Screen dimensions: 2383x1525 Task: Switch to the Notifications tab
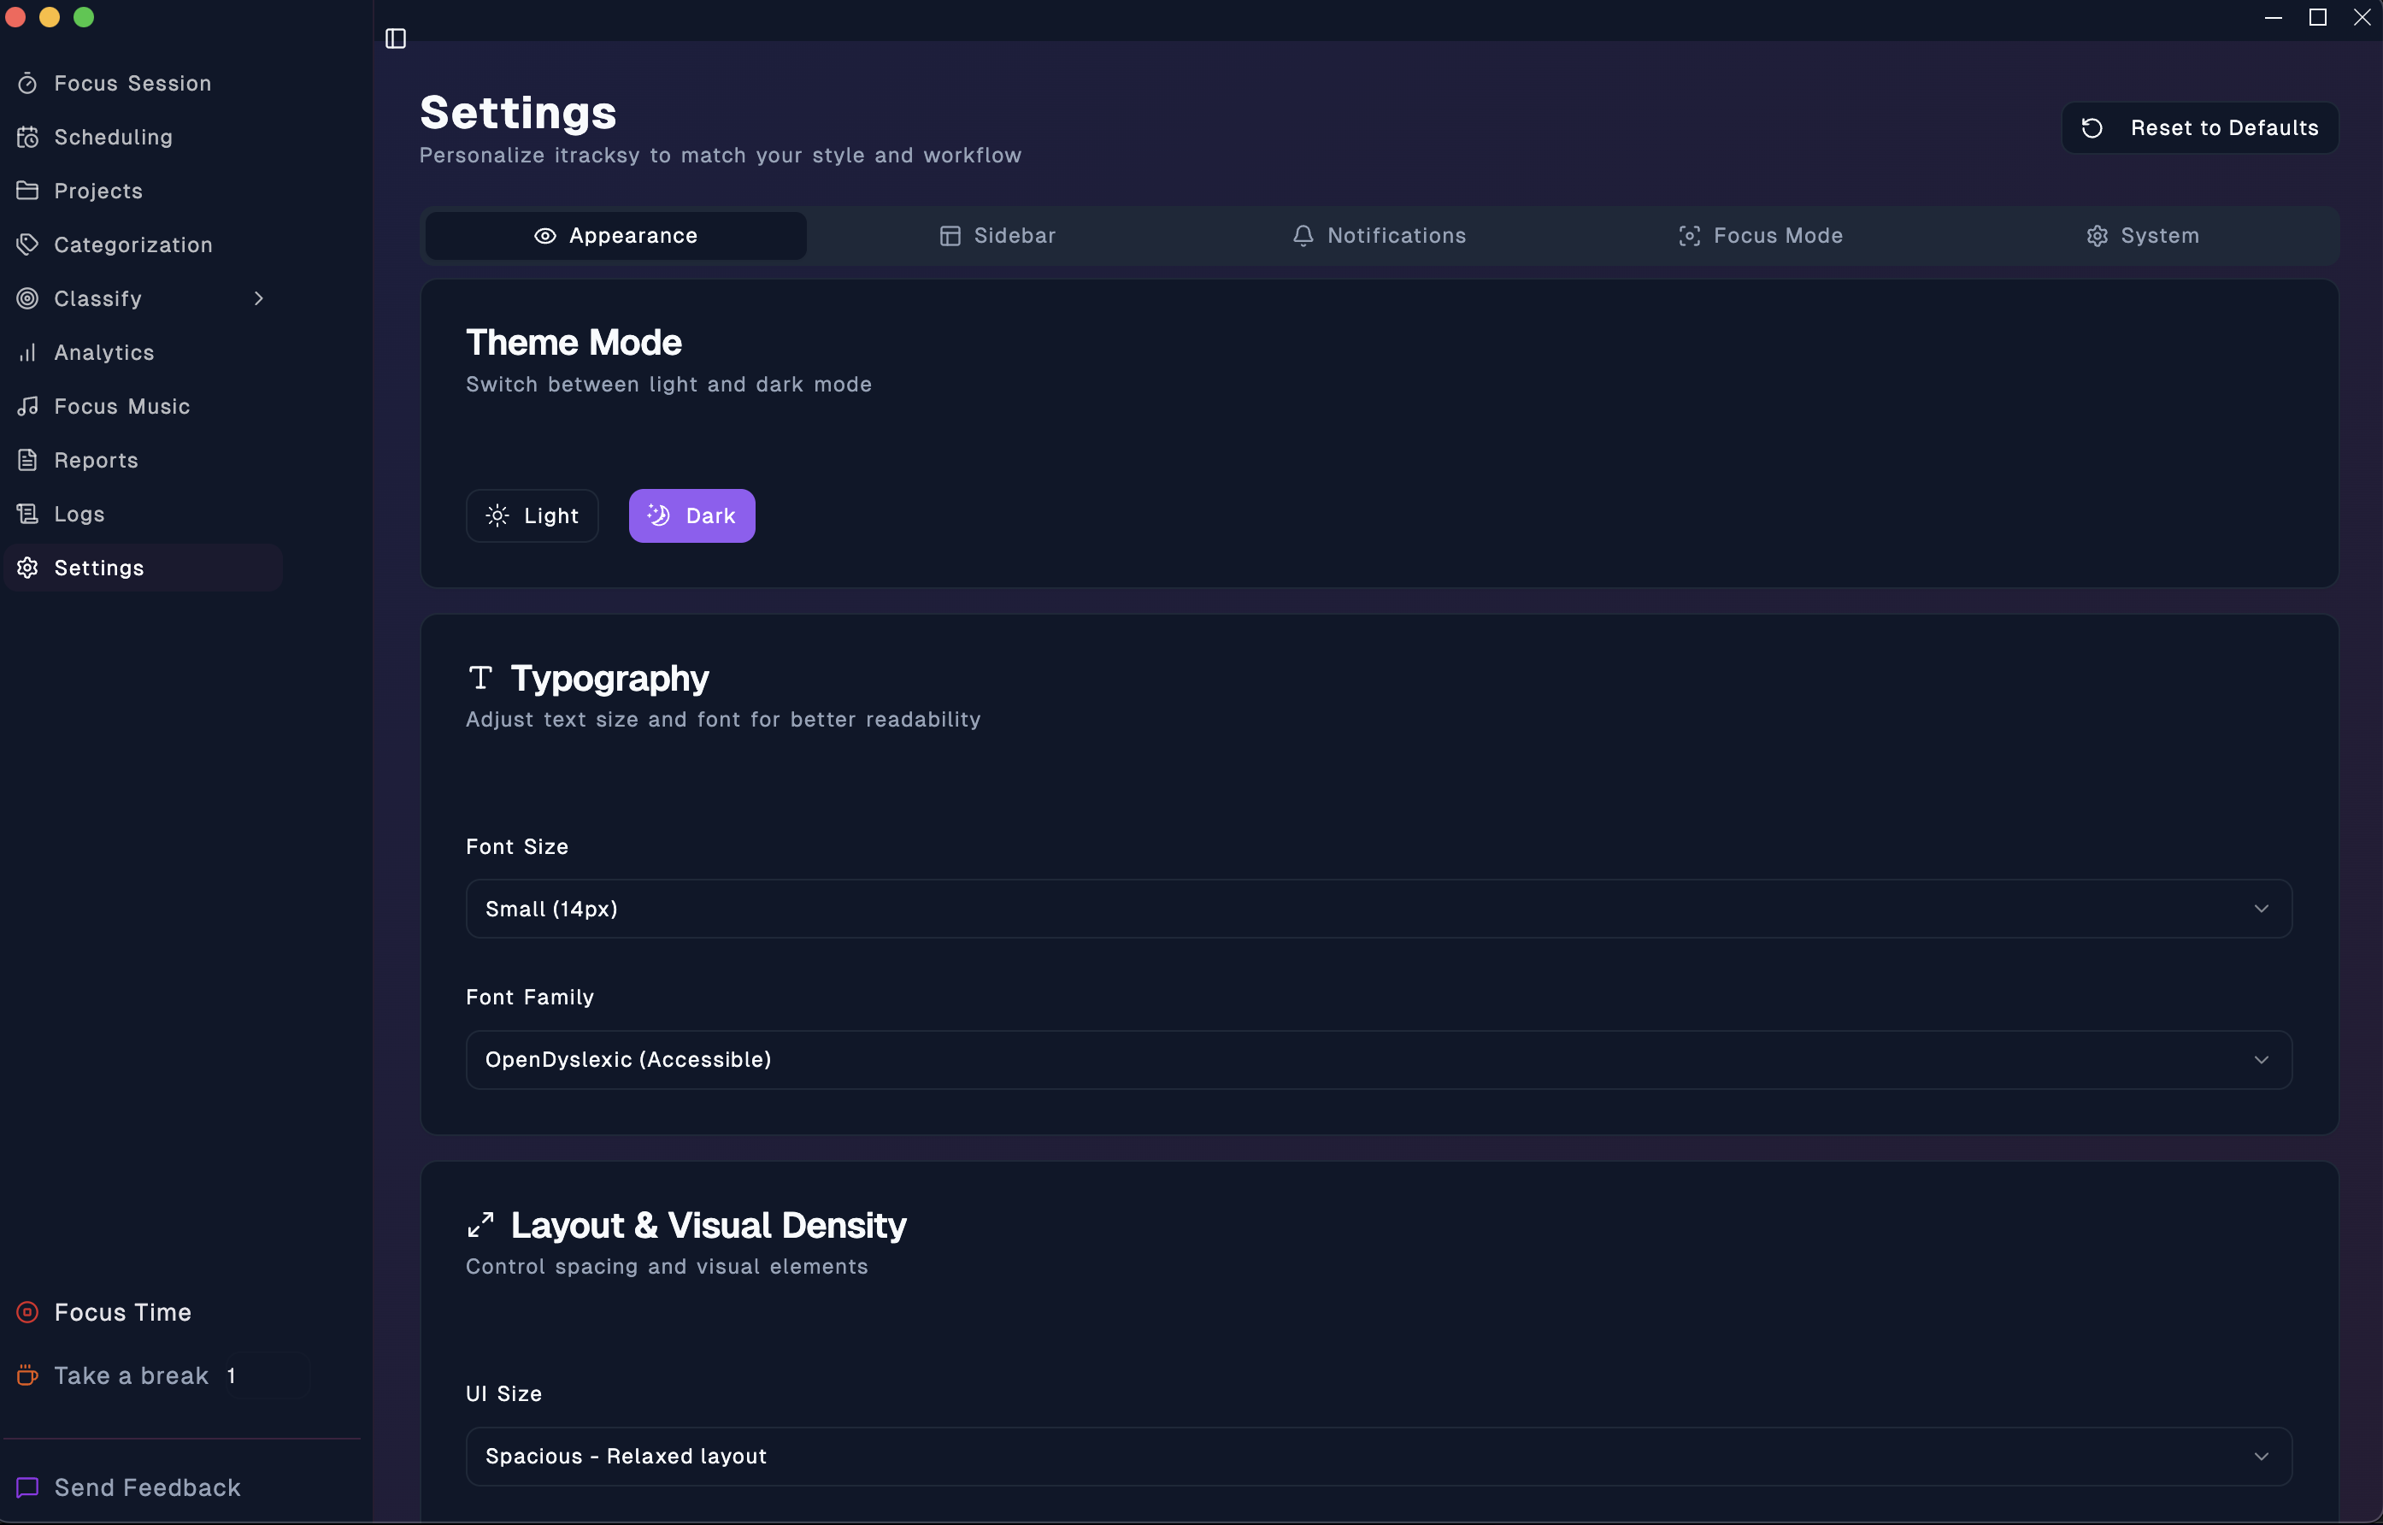coord(1379,236)
